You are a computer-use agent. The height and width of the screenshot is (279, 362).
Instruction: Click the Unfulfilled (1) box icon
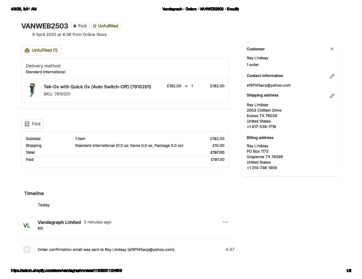coord(27,50)
